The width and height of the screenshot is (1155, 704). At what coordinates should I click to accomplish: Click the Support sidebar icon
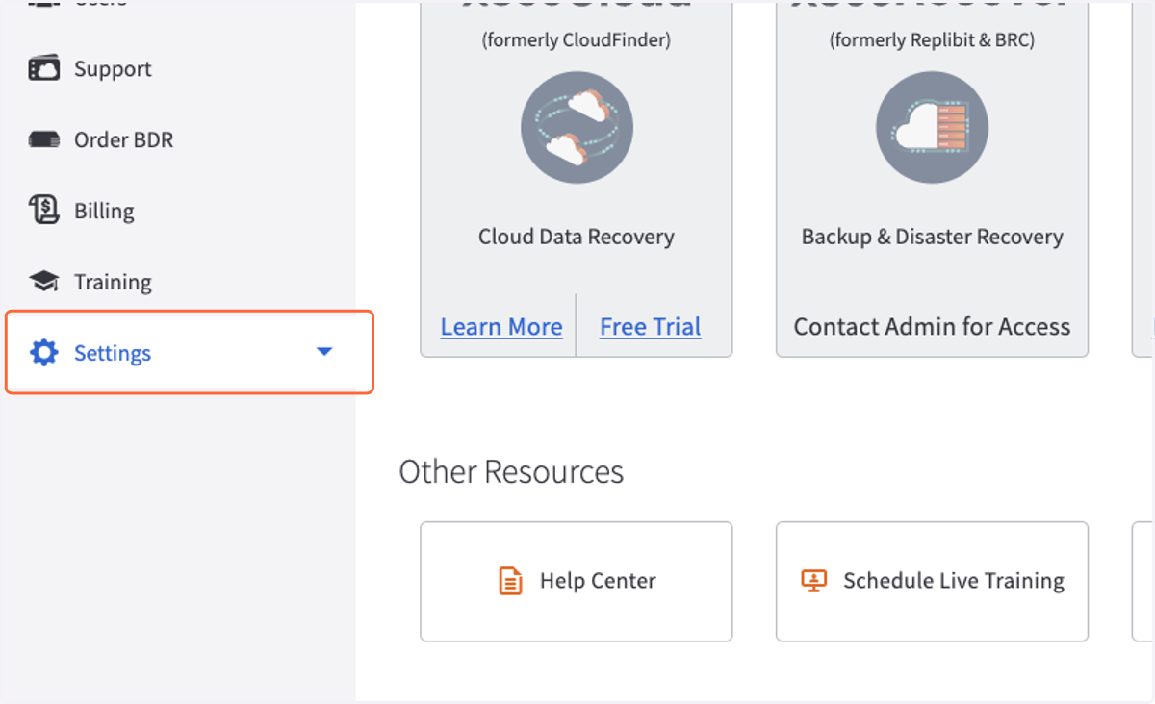[43, 69]
